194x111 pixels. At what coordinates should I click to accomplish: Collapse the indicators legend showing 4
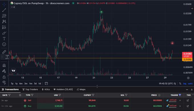(13, 7)
